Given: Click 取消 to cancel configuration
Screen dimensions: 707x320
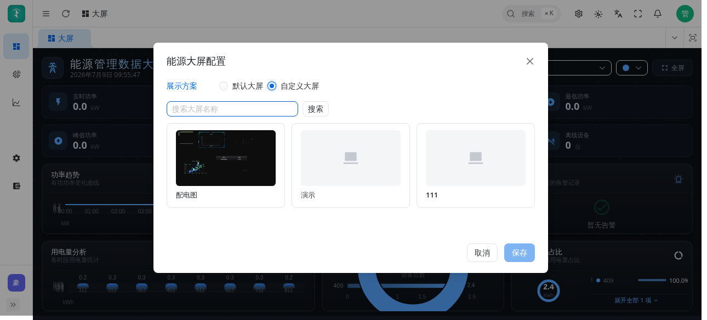Looking at the screenshot, I should pyautogui.click(x=482, y=253).
